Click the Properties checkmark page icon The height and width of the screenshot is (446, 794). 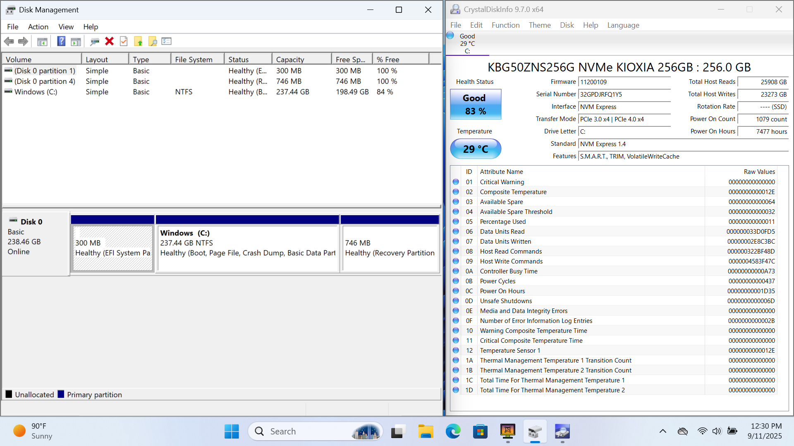click(124, 41)
